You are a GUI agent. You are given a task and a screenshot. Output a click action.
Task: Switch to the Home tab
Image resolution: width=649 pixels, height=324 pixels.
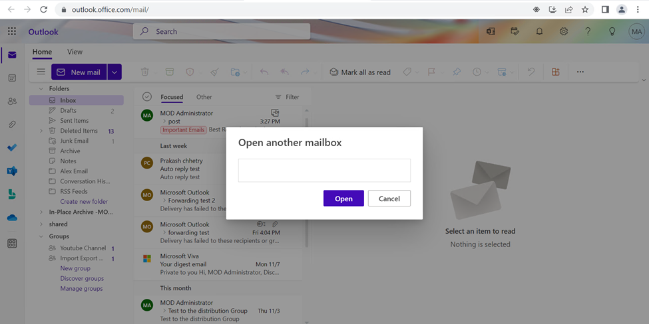click(42, 52)
